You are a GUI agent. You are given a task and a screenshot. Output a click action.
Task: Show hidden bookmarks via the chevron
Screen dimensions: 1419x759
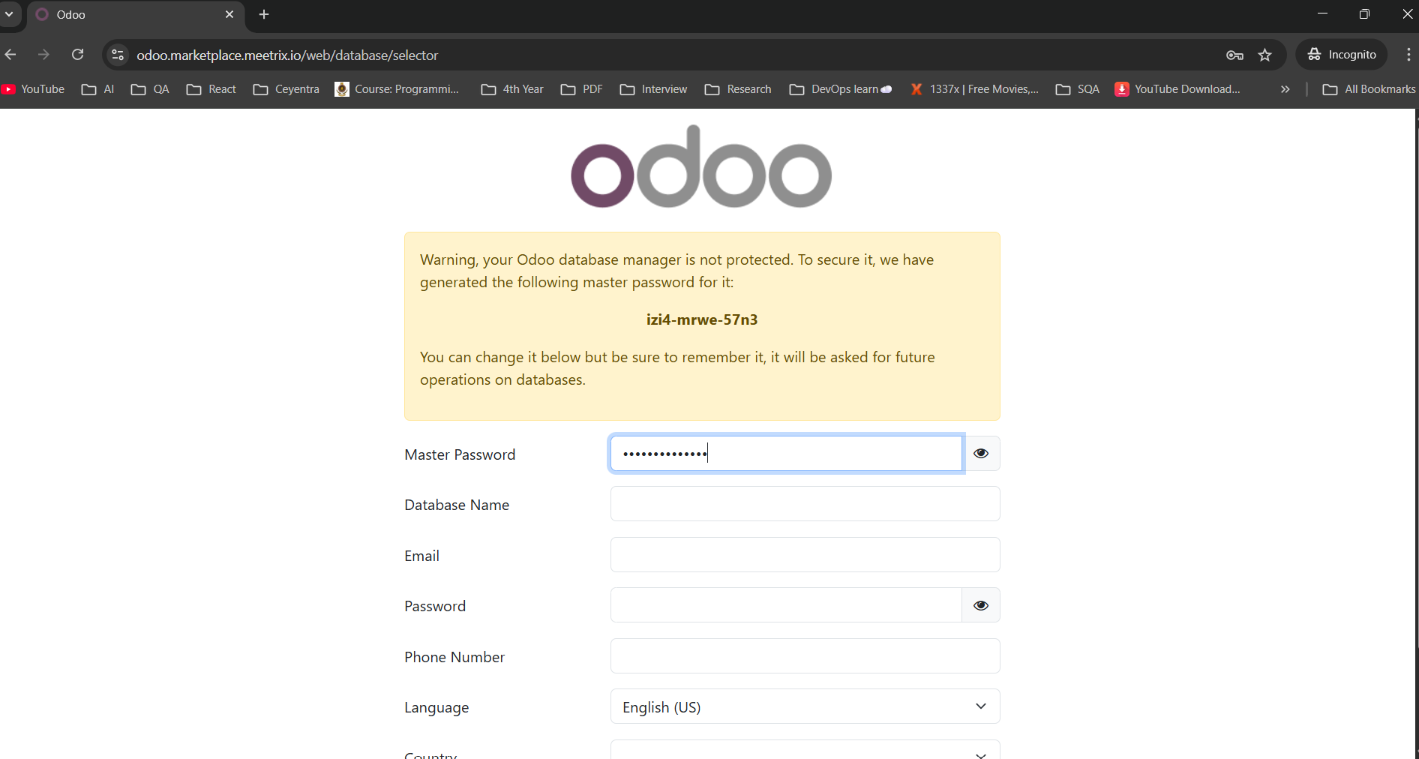1285,89
